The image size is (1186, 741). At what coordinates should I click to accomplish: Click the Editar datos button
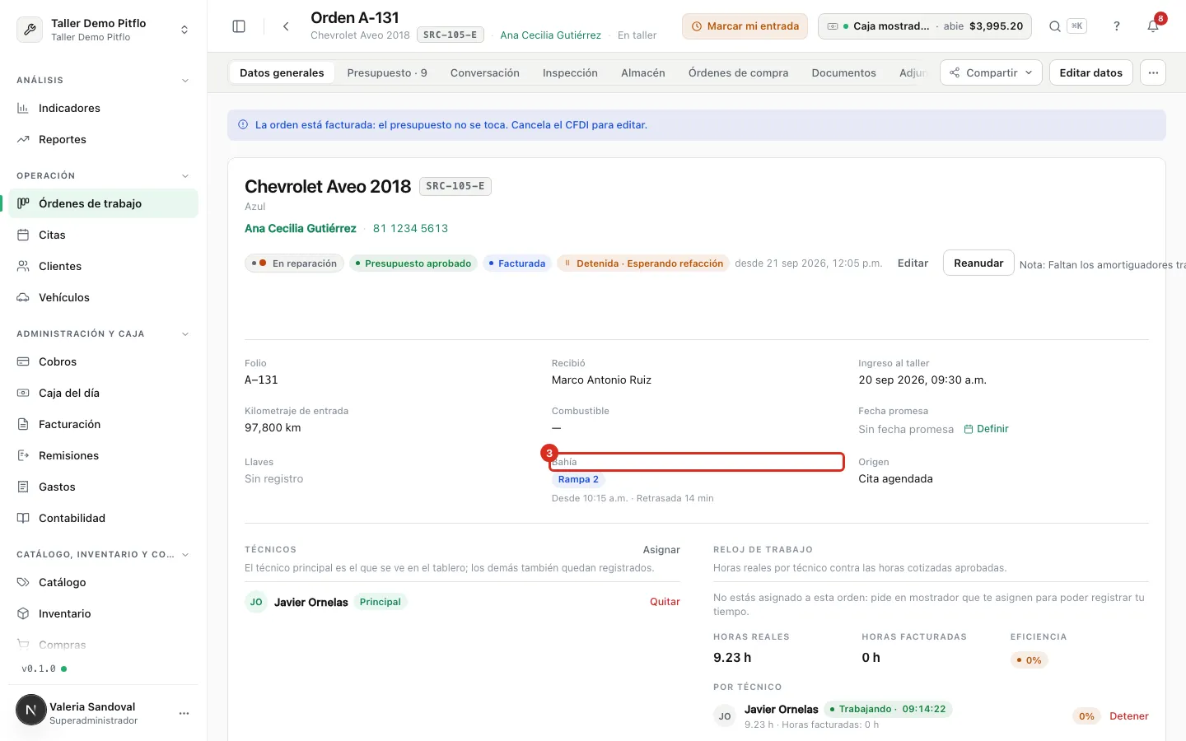[1090, 72]
